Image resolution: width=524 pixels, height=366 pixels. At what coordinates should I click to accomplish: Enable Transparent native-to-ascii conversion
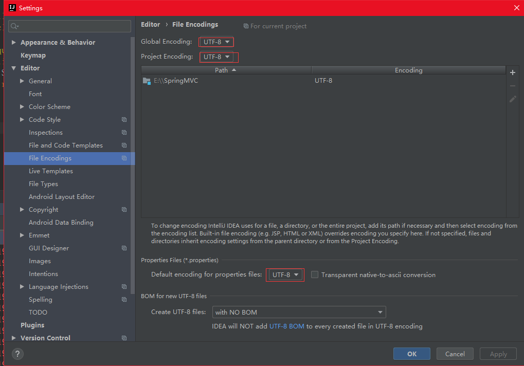(x=315, y=274)
